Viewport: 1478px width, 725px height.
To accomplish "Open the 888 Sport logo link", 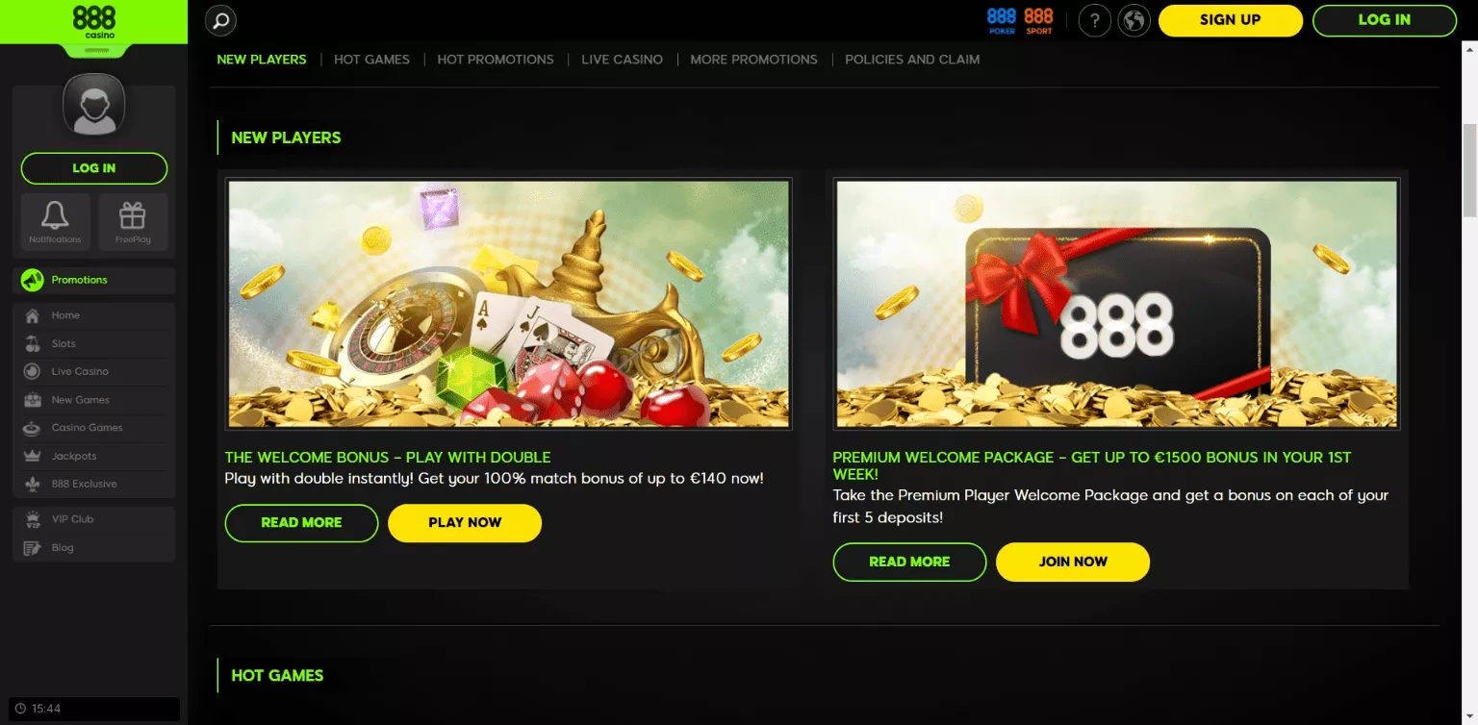I will (x=1038, y=20).
